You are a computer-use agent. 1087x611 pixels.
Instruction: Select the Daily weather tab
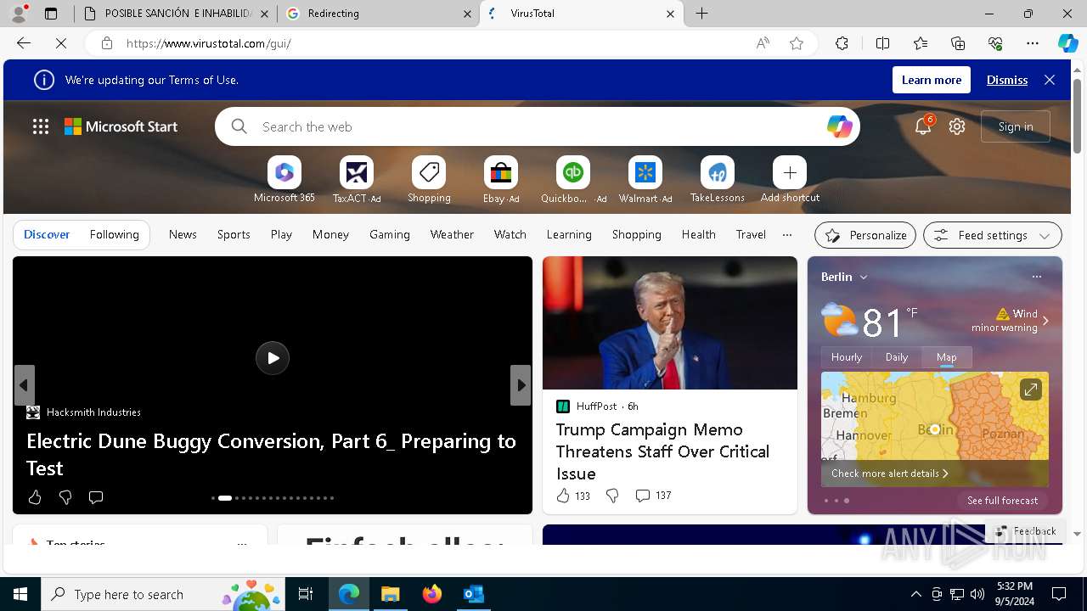tap(897, 357)
